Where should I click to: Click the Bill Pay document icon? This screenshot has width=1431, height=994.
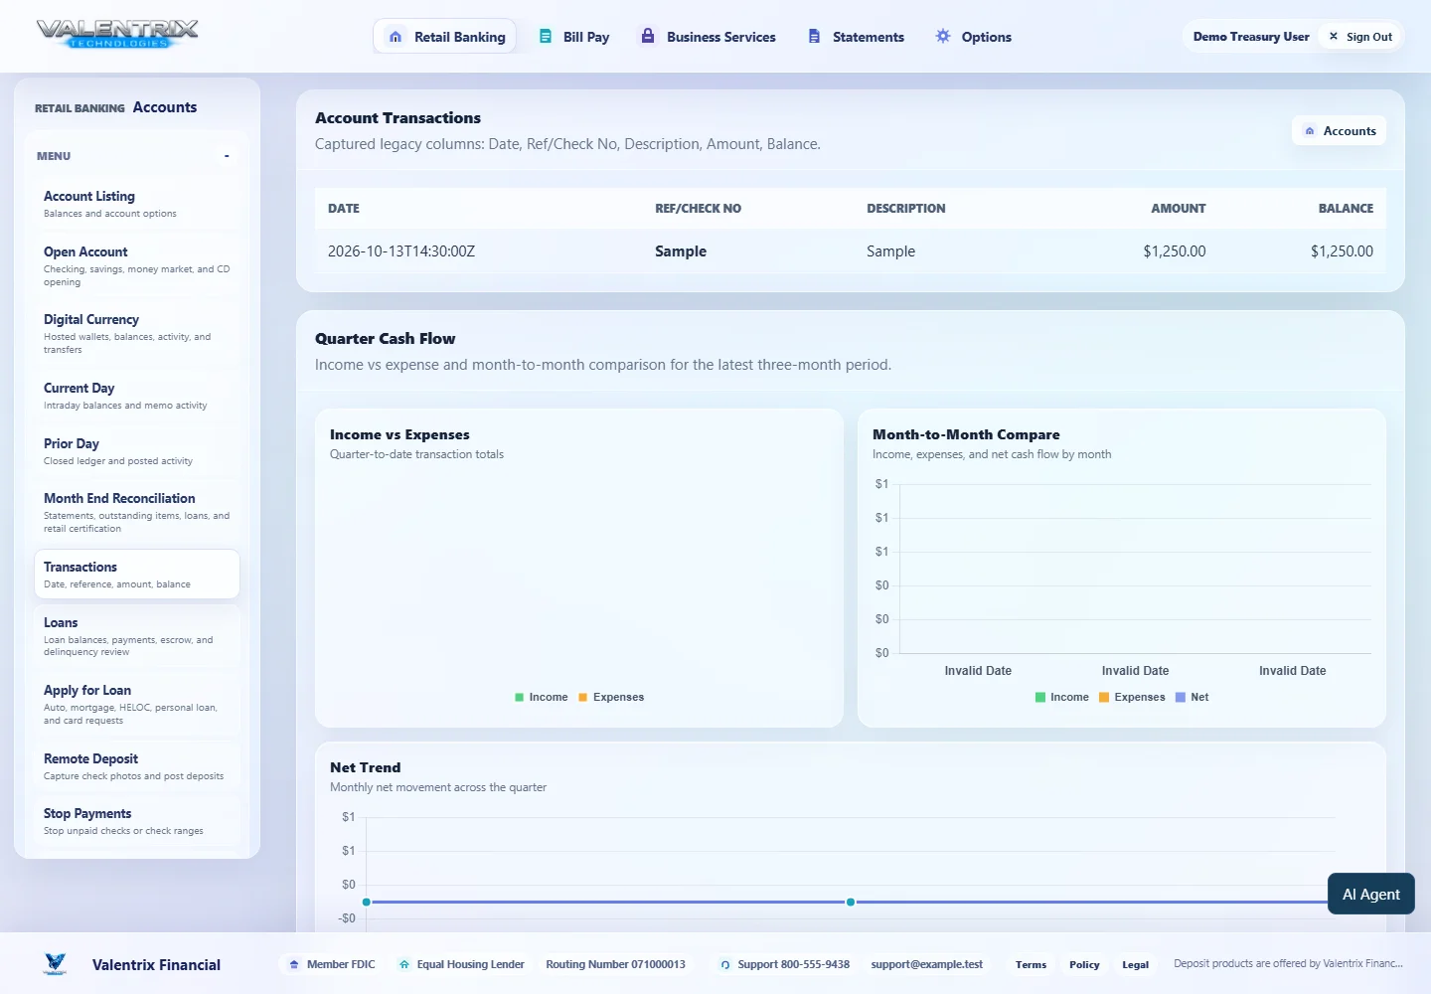point(546,36)
